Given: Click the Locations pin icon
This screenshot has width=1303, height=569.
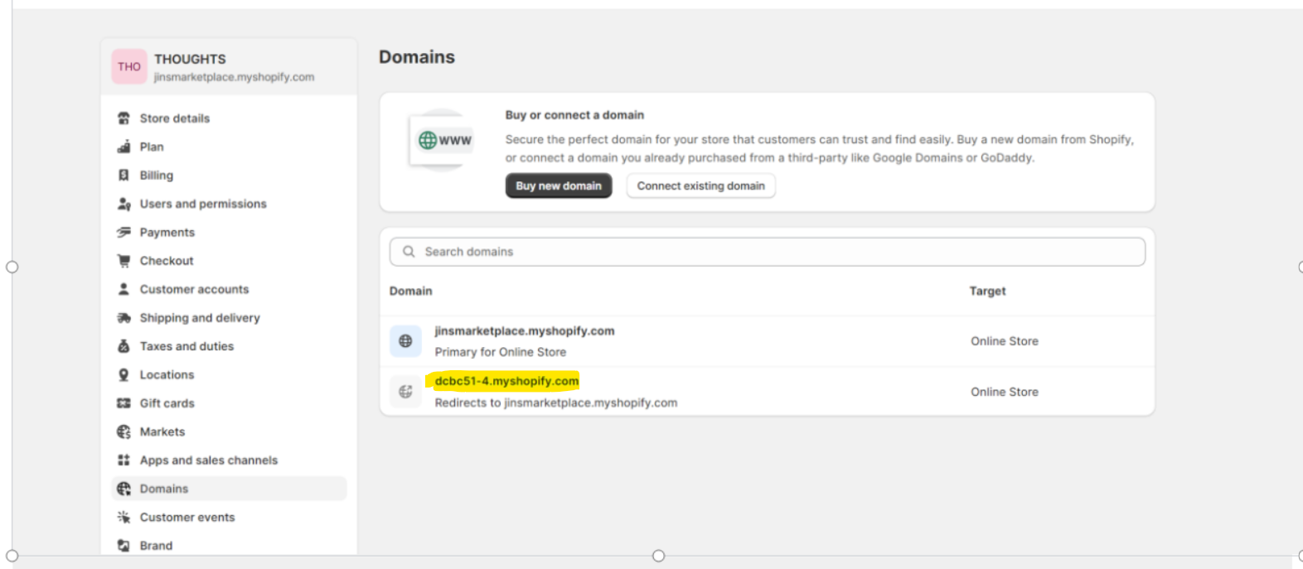Looking at the screenshot, I should tap(124, 375).
